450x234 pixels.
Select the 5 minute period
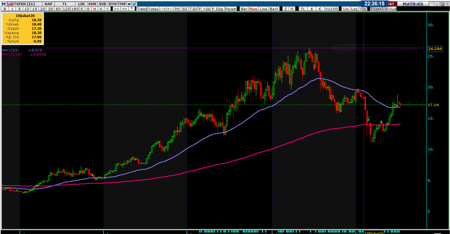[x=19, y=9]
